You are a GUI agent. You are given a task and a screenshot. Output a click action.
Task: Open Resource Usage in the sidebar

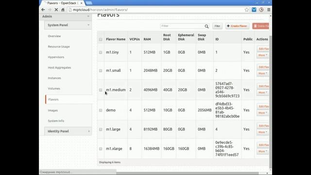click(x=59, y=47)
